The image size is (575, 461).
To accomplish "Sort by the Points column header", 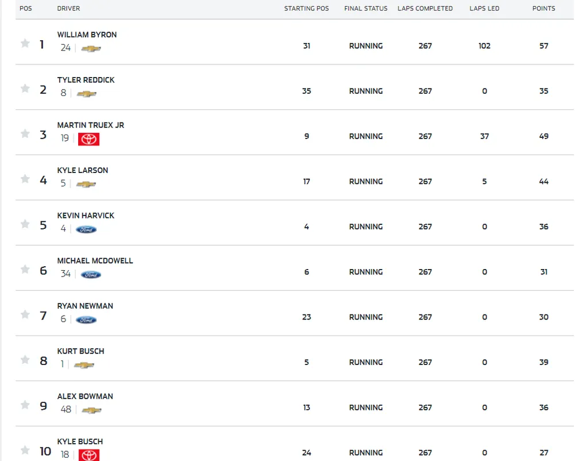I will 543,9.
